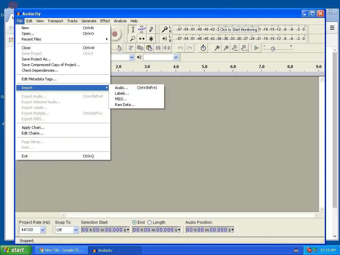
Task: Choose MIDI... from the Import submenu
Action: pyautogui.click(x=136, y=99)
